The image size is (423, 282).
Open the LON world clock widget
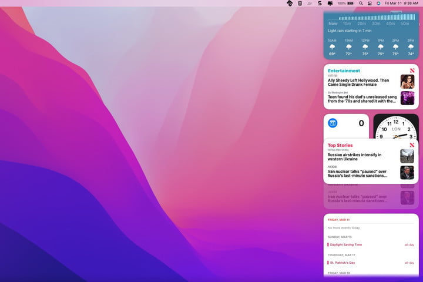coord(396,126)
